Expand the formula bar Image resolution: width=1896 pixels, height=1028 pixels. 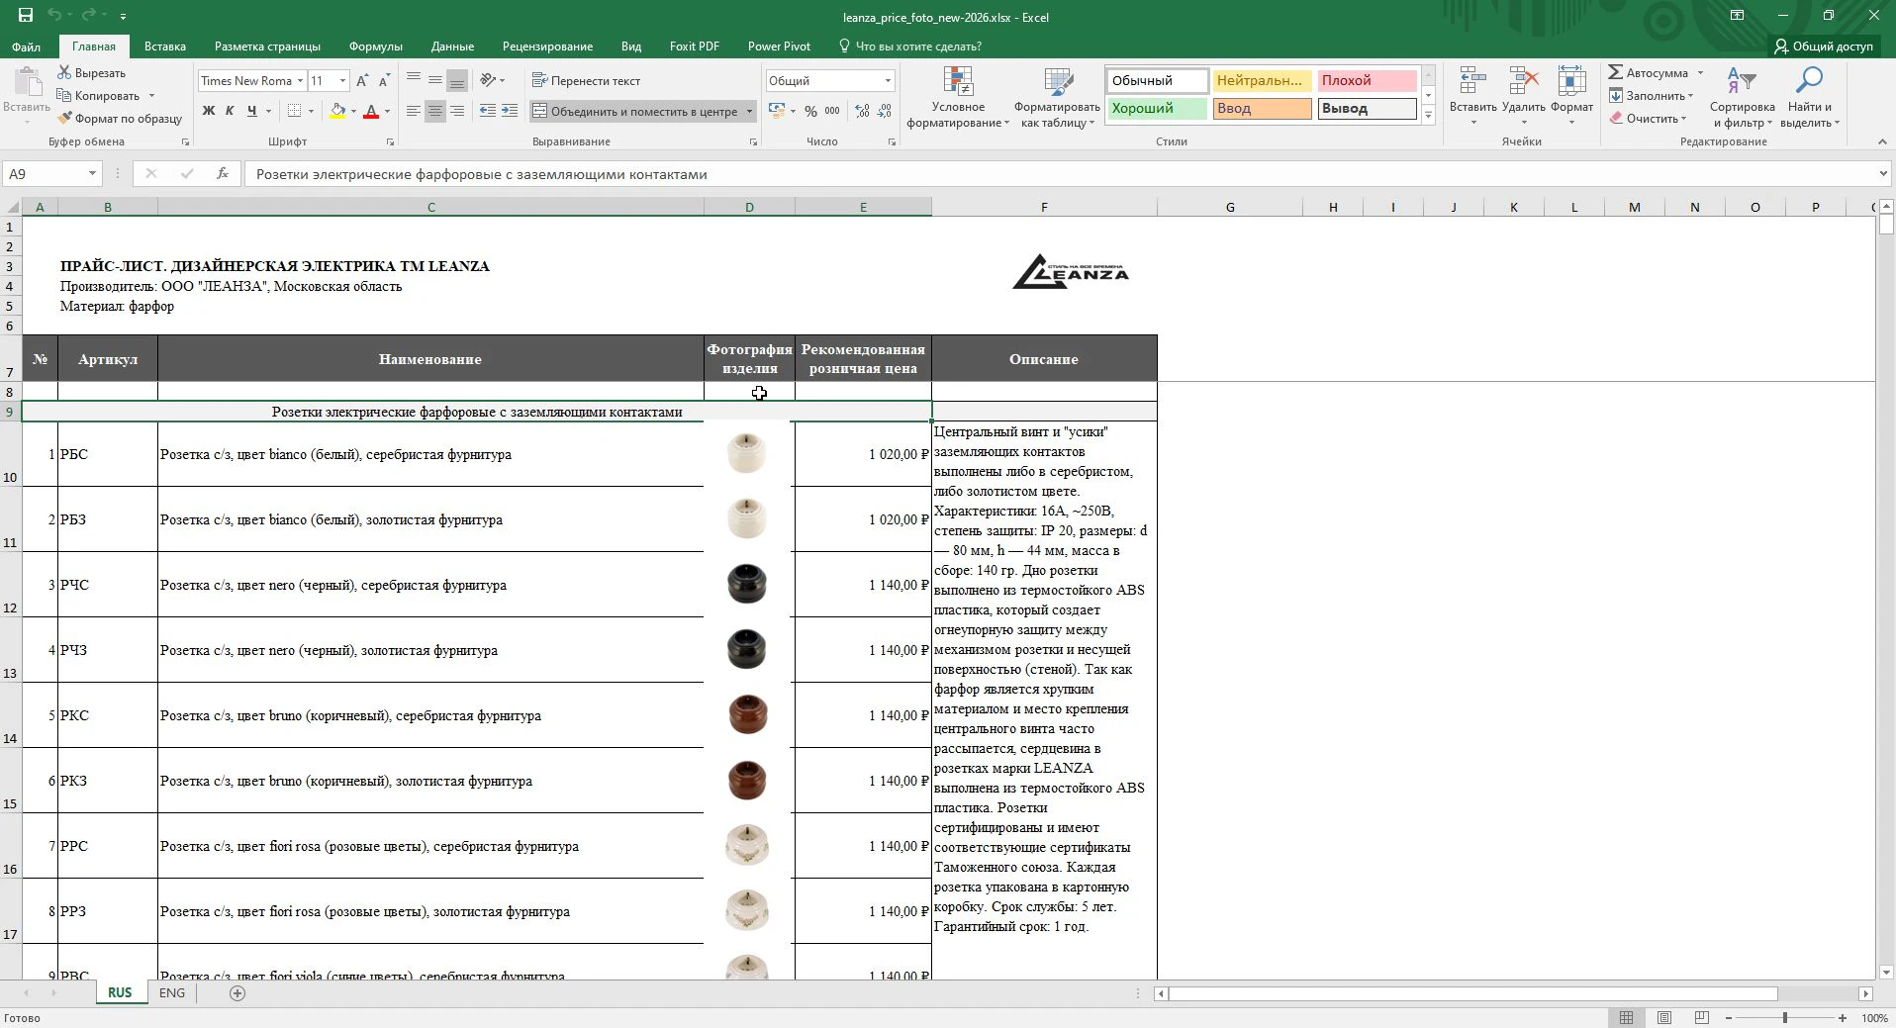1882,174
